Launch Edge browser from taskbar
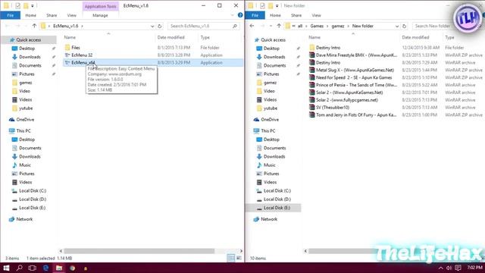 [x=45, y=268]
